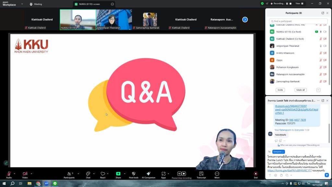Screen dimensions: 332x187
Task: Open emoji picker in chat composer
Action: 275,175
